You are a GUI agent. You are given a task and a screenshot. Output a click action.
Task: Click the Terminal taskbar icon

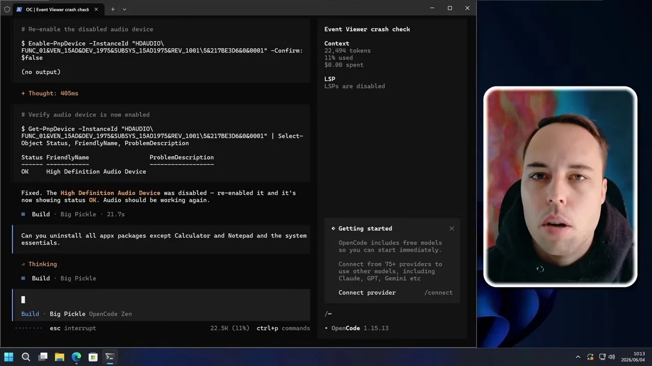click(x=110, y=357)
